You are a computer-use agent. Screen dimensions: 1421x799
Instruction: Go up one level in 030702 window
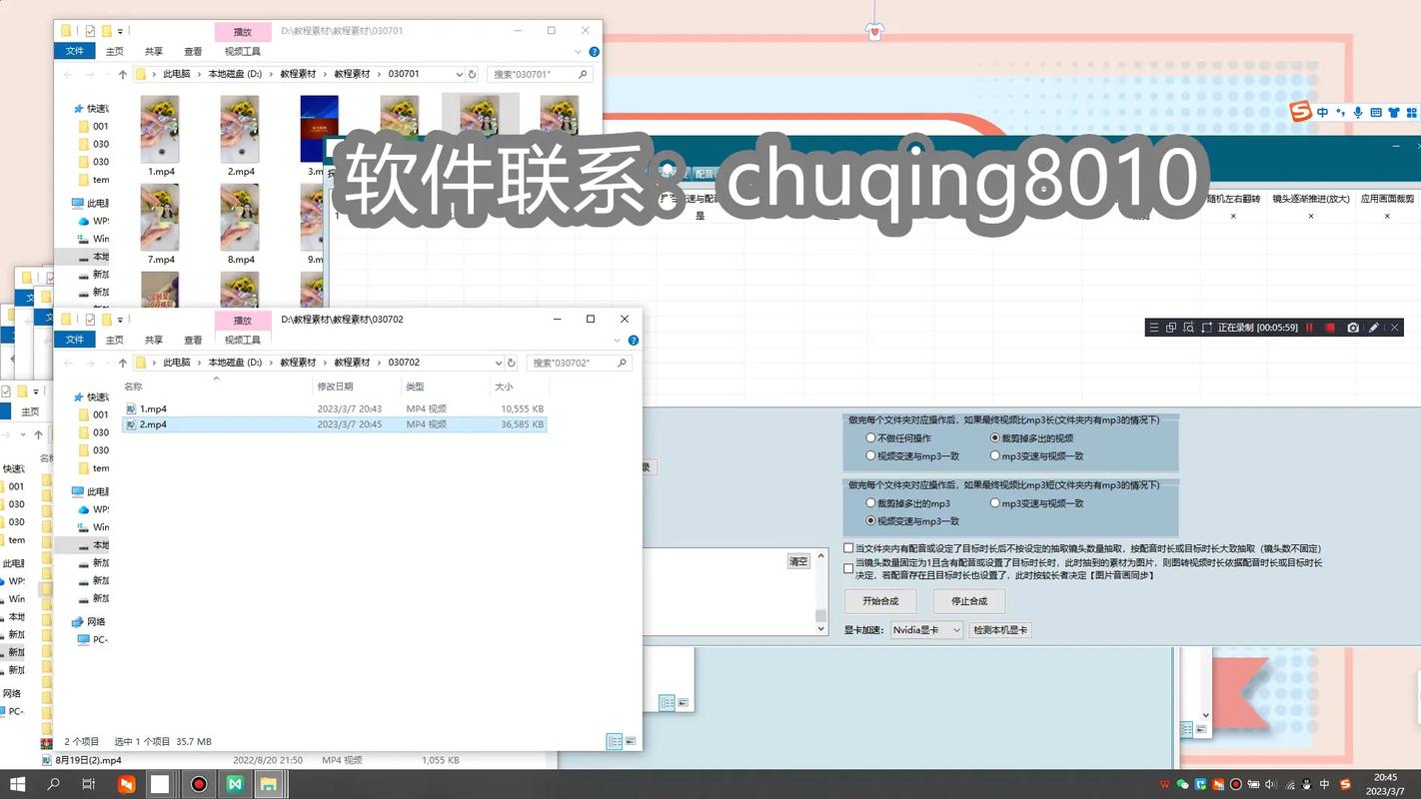pyautogui.click(x=123, y=363)
